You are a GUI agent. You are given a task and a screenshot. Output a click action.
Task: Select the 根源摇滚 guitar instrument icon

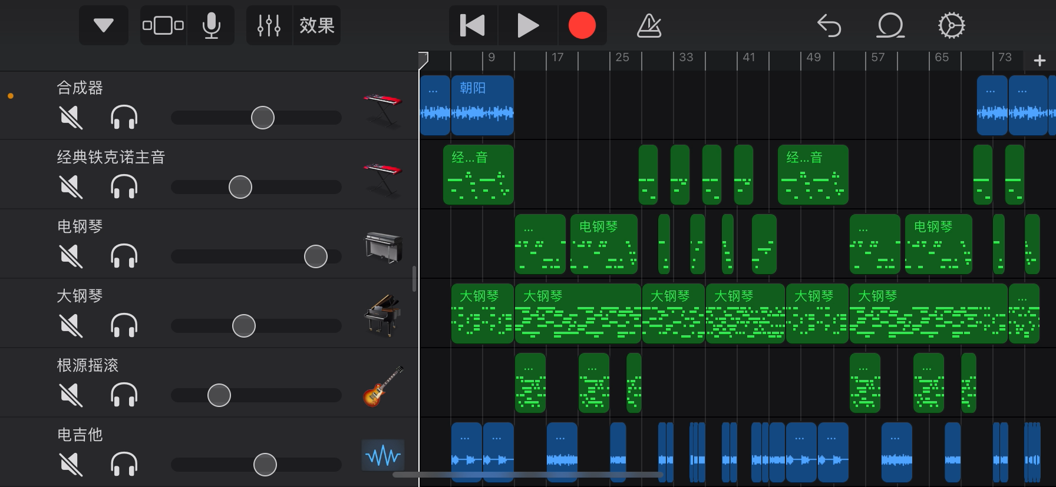coord(383,386)
